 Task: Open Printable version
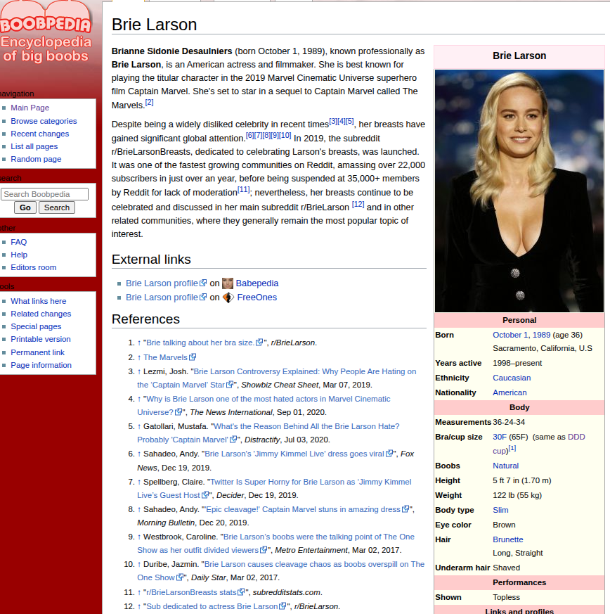click(40, 339)
